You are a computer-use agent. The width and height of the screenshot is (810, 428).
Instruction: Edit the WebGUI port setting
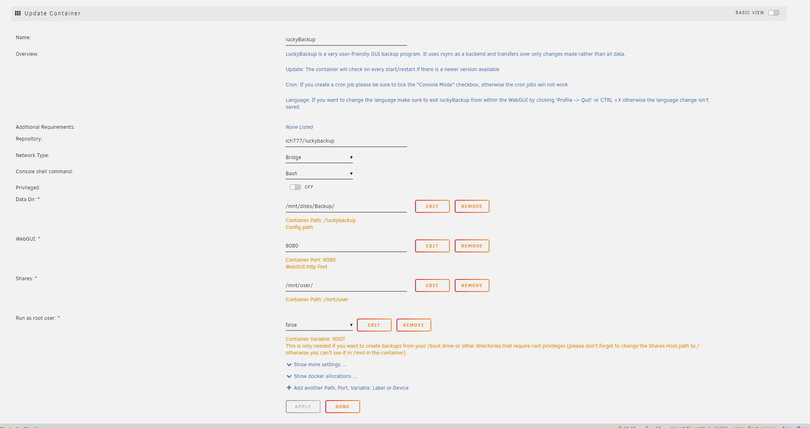(432, 246)
